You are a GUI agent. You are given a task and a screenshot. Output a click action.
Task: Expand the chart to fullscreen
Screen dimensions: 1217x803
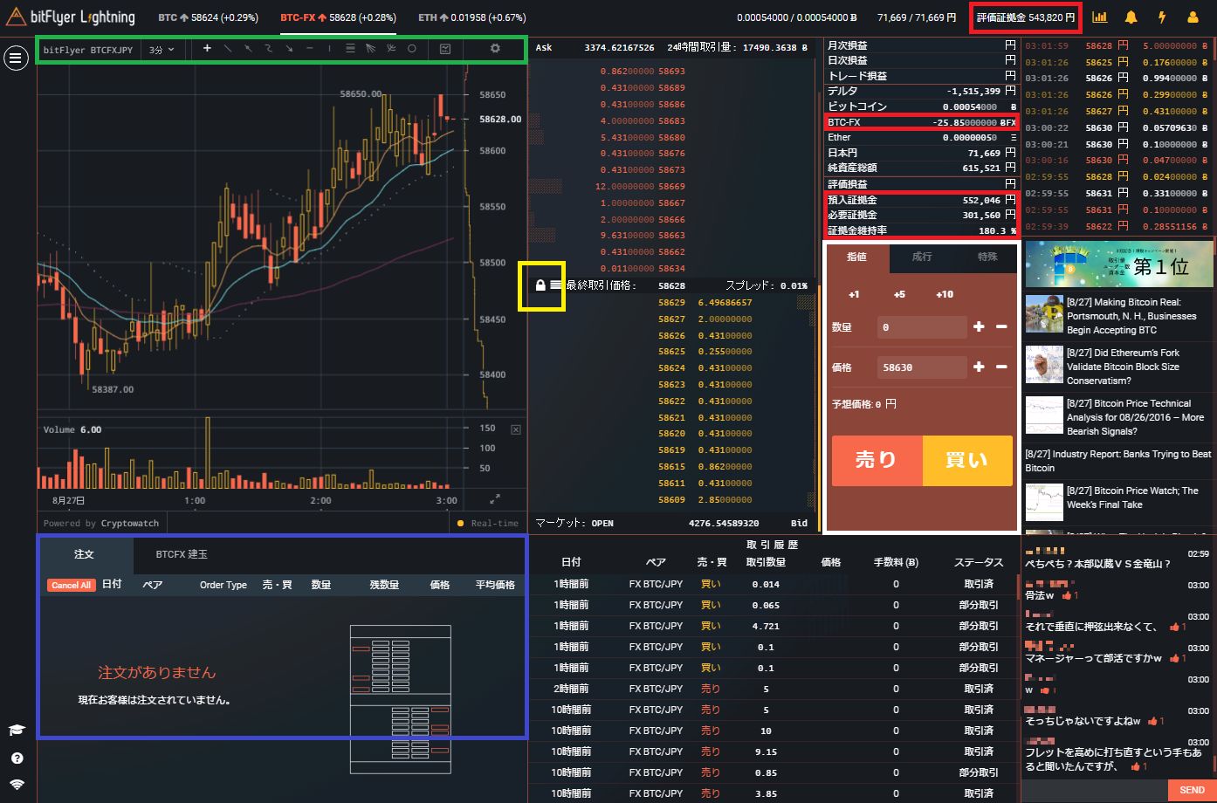[495, 499]
